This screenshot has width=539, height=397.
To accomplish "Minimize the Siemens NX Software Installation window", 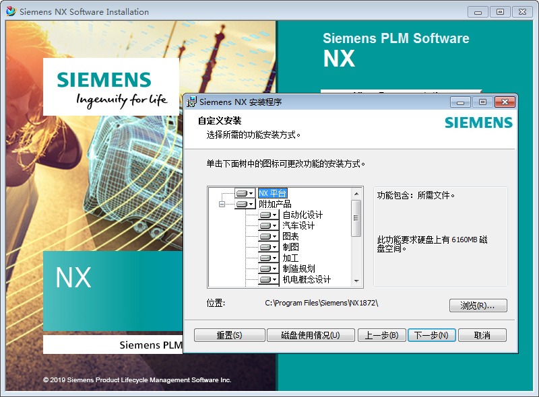I will point(478,12).
